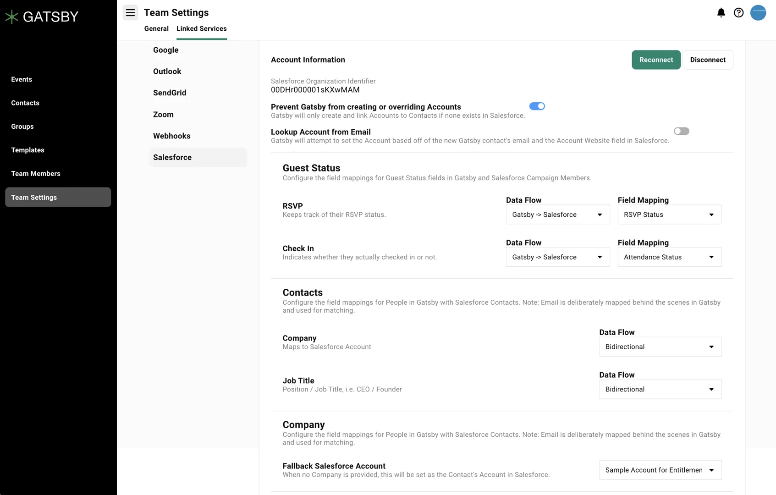Select SendGrid from the services list
776x495 pixels.
point(170,93)
